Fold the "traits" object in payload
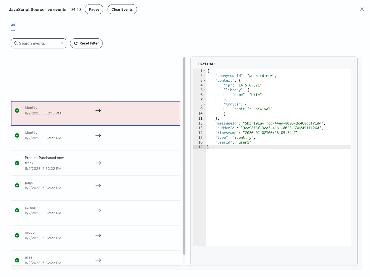This screenshot has width=370, height=277. pyautogui.click(x=204, y=104)
